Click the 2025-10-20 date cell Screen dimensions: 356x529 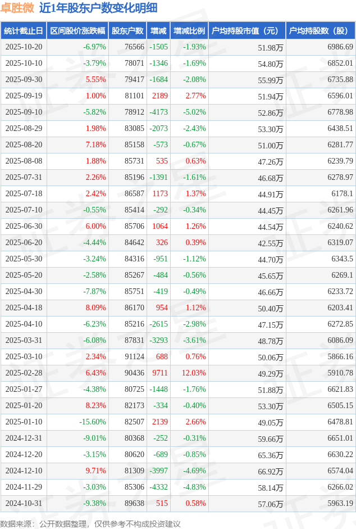pos(24,47)
